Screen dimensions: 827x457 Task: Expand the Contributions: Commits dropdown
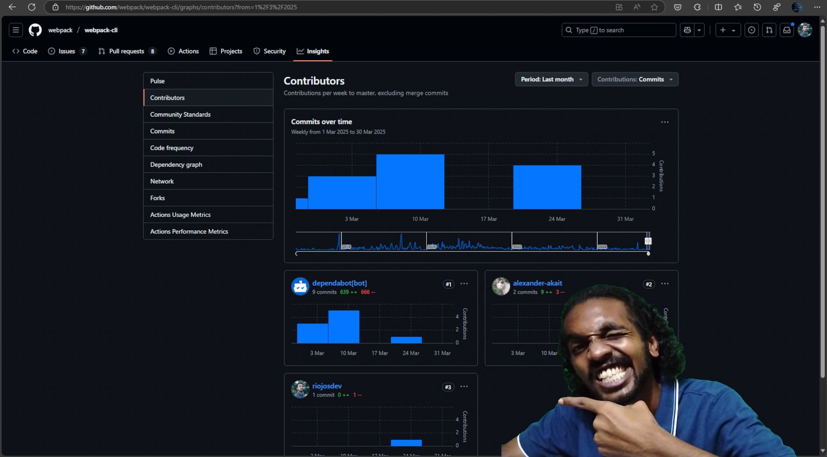coord(635,79)
